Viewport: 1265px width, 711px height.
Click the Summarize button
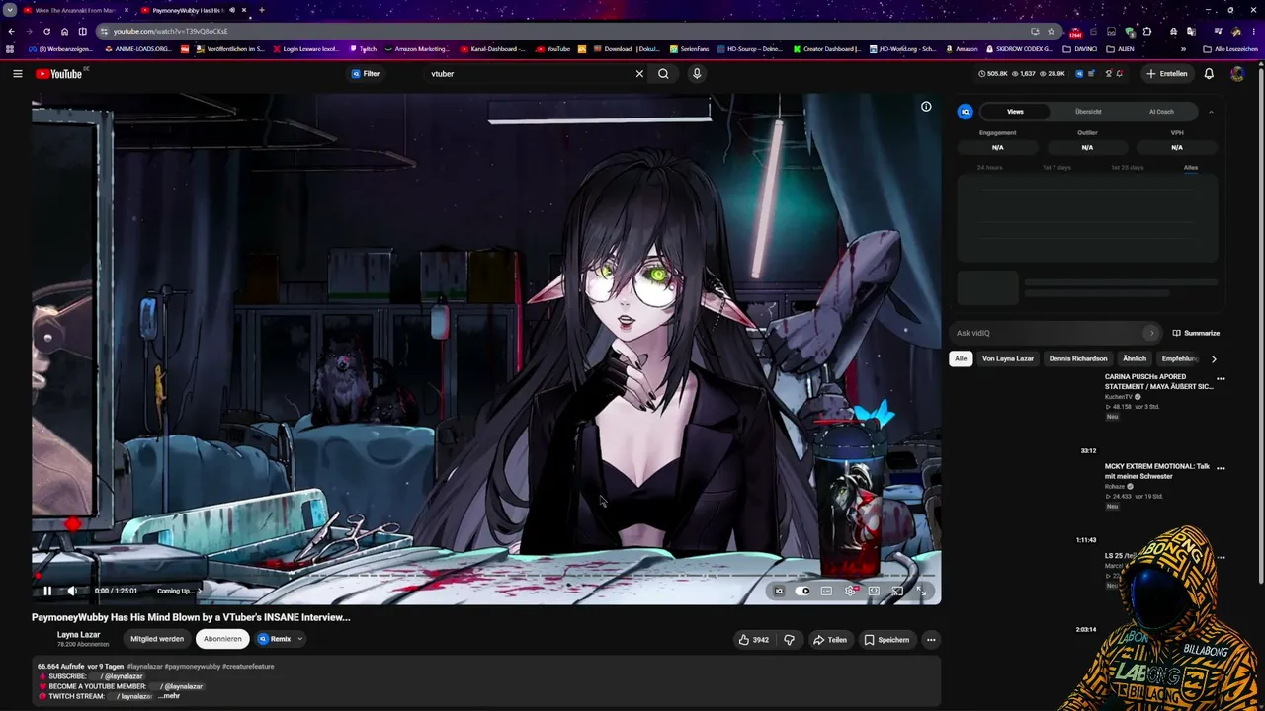click(1196, 333)
